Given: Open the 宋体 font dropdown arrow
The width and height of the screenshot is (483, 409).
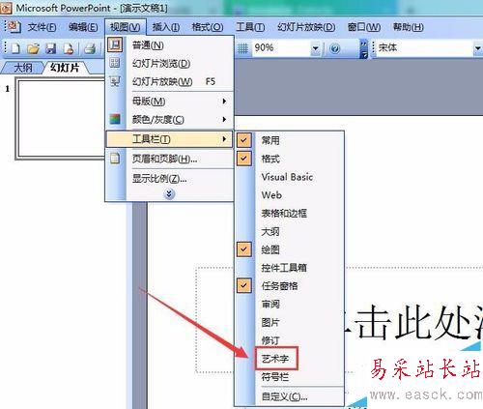Looking at the screenshot, I should click(x=478, y=49).
